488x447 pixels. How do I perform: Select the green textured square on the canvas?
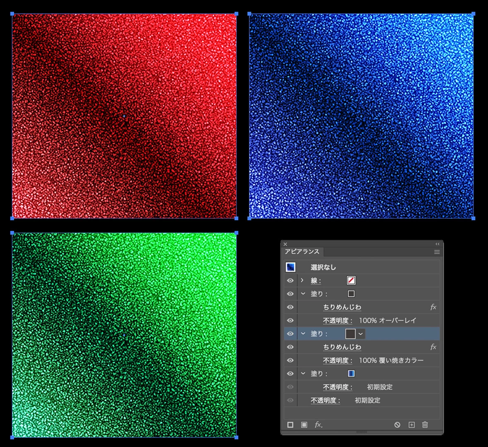pyautogui.click(x=124, y=335)
